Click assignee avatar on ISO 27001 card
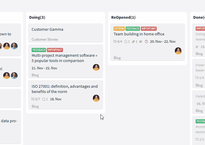Image resolution: width=205 pixels, height=145 pixels. coord(96,98)
